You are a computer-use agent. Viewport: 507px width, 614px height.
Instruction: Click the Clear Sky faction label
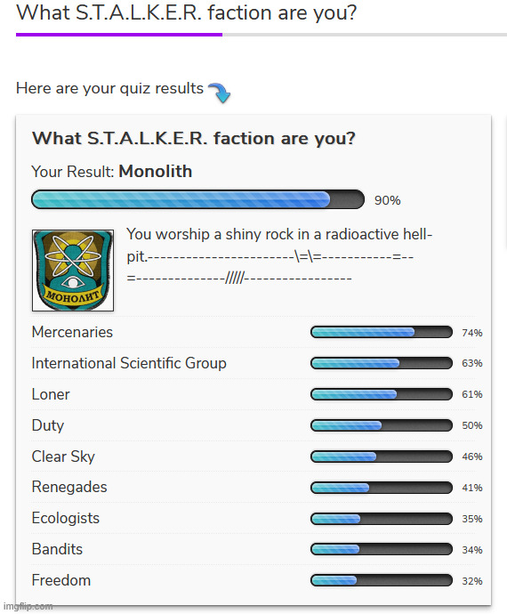coord(63,456)
